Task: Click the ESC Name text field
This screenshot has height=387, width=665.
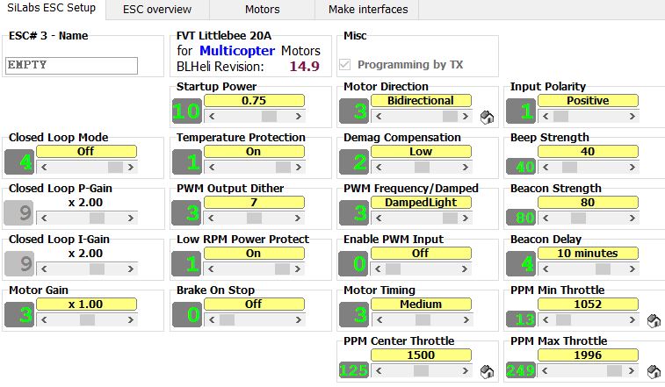Action: (72, 66)
